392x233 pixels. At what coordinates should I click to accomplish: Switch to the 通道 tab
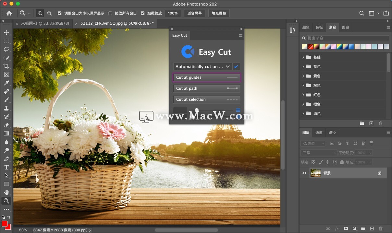coord(319,133)
